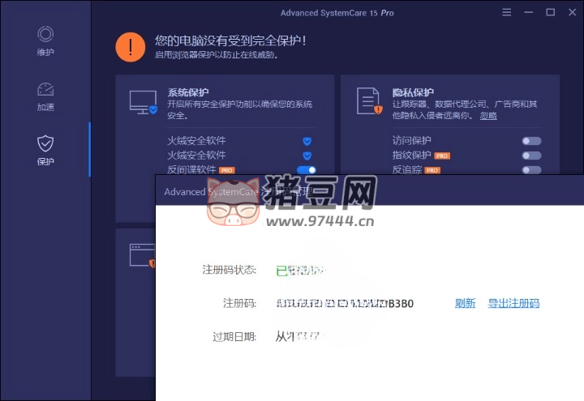Click the 刷新 refresh link
The width and height of the screenshot is (584, 401).
(465, 304)
